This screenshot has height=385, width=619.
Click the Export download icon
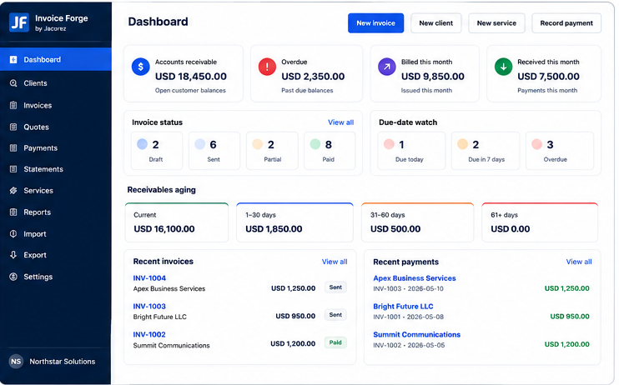point(13,255)
